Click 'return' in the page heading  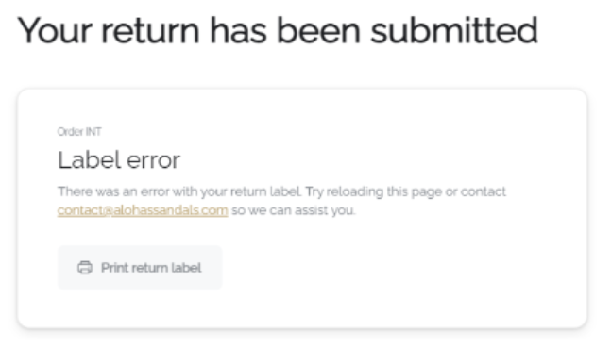150,31
